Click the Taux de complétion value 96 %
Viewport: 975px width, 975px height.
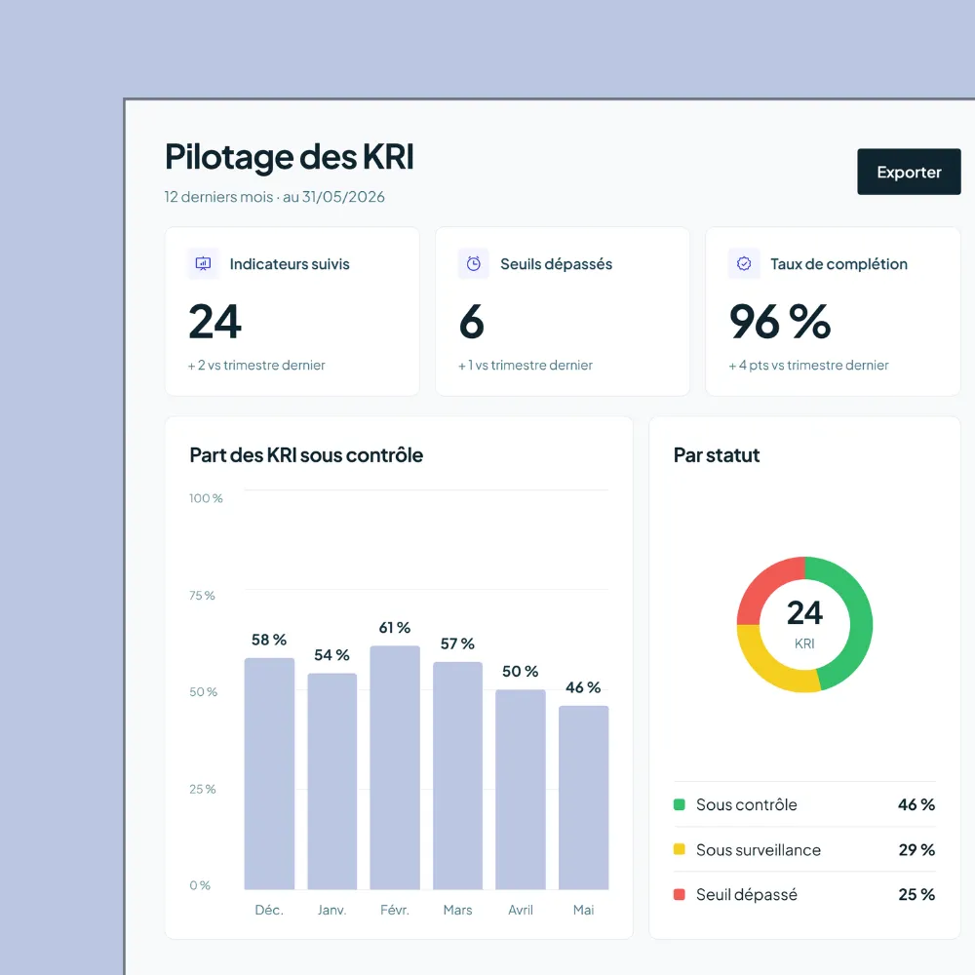pyautogui.click(x=780, y=322)
